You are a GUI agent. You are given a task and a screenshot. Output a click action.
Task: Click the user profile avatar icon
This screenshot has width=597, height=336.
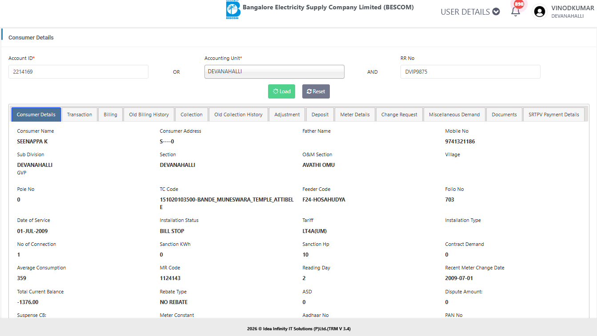pyautogui.click(x=540, y=12)
